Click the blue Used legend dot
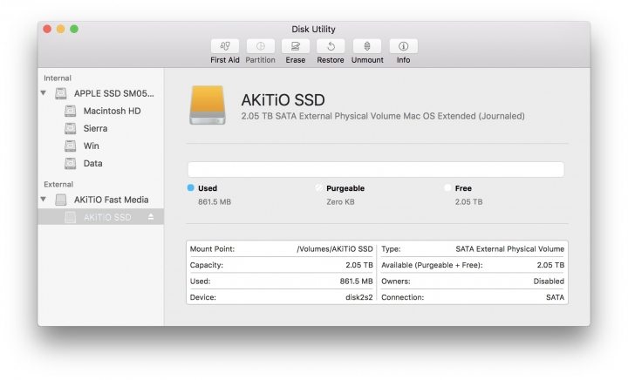628x380 pixels. (x=191, y=187)
